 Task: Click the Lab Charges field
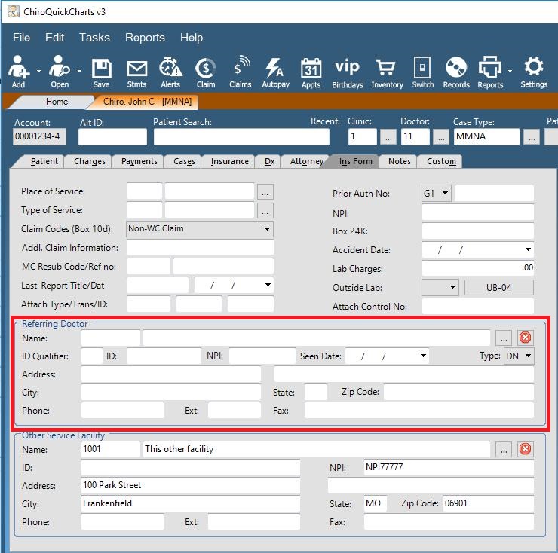click(x=477, y=267)
